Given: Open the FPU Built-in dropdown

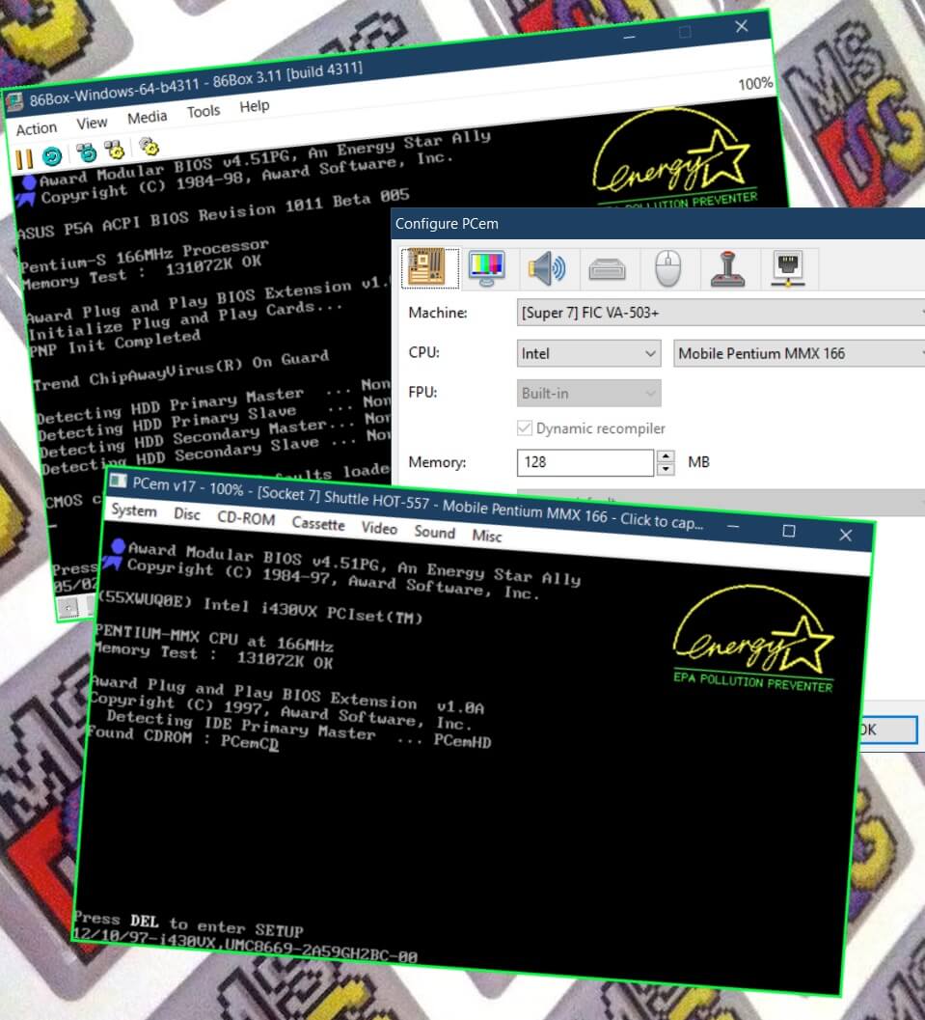Looking at the screenshot, I should pyautogui.click(x=589, y=393).
